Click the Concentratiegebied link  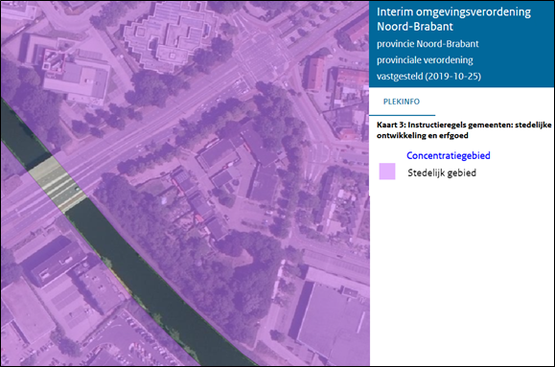click(448, 155)
